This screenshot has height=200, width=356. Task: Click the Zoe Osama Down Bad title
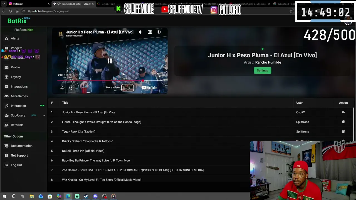click(133, 170)
